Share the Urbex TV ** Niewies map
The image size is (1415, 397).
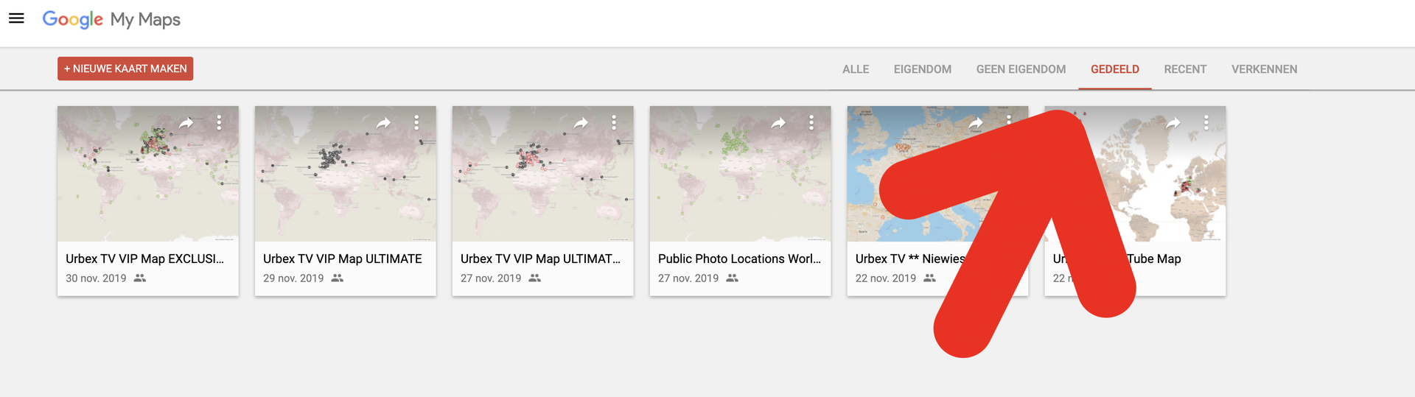(x=976, y=123)
